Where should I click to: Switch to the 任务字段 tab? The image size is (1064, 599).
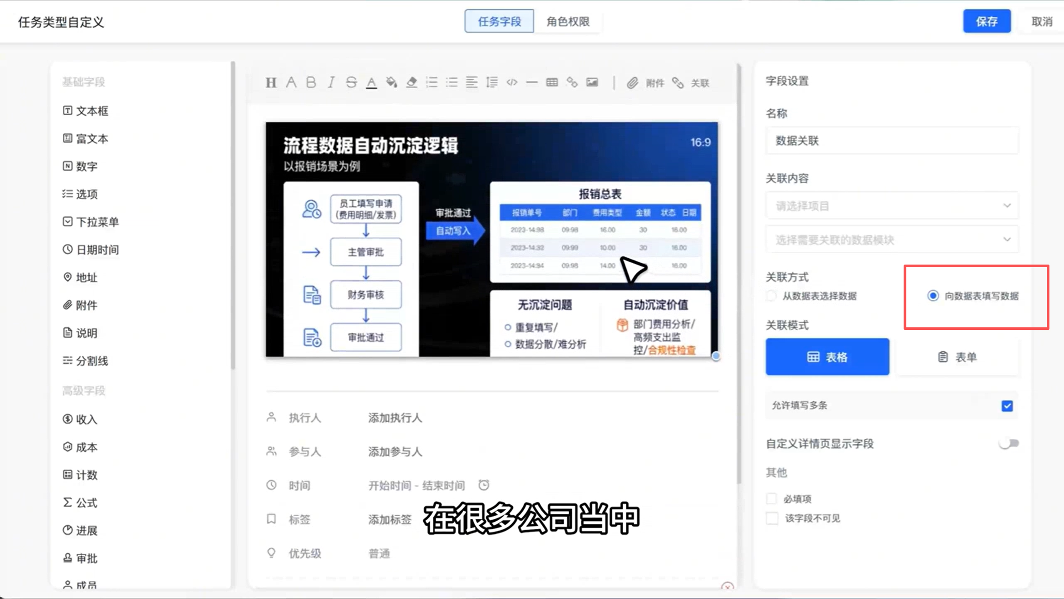tap(499, 21)
